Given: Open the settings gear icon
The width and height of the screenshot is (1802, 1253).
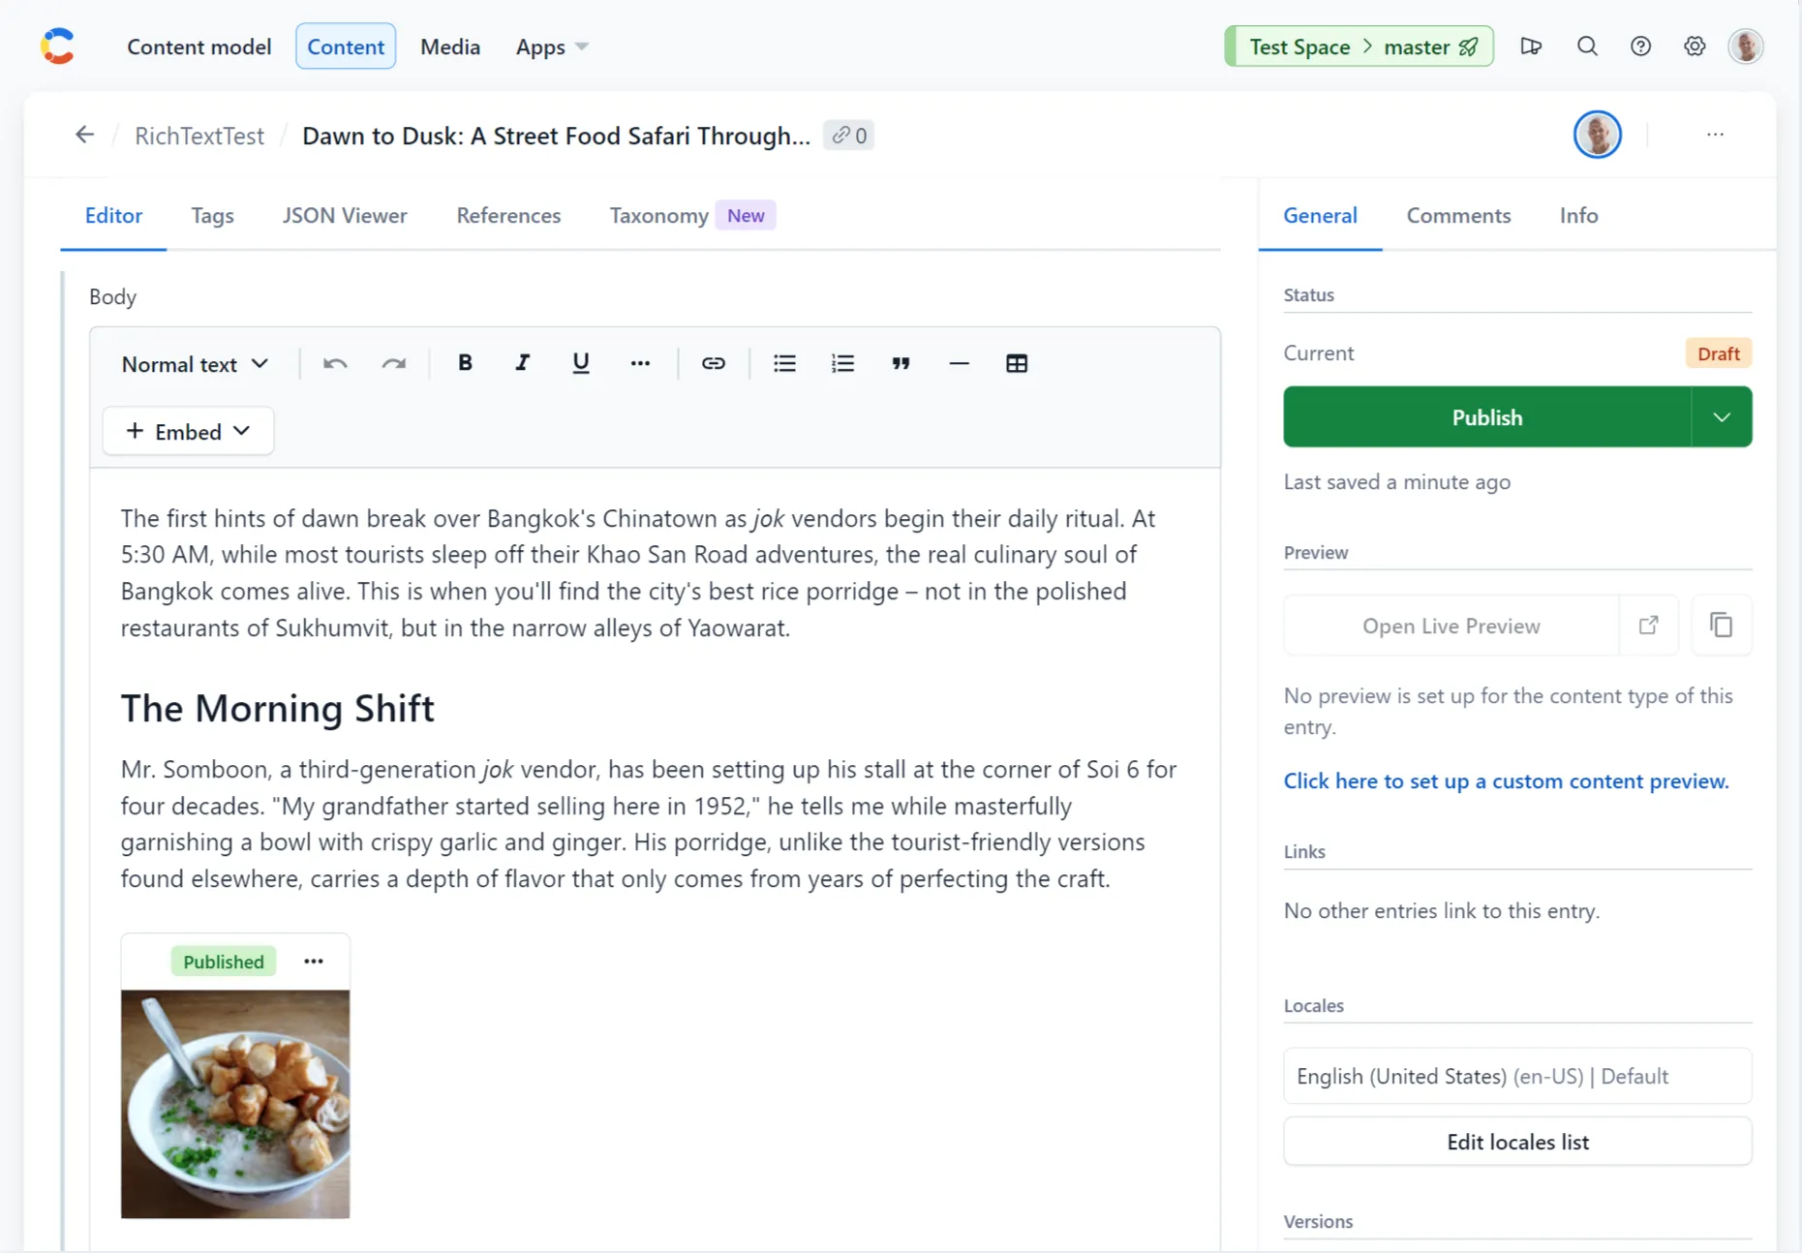Looking at the screenshot, I should point(1694,46).
